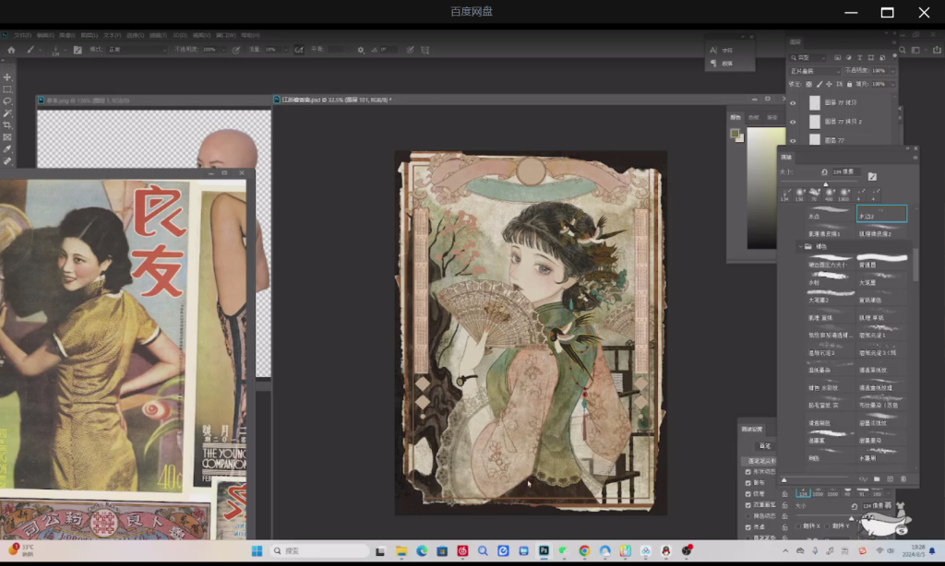Select the Lasso tool
945x566 pixels.
tap(7, 101)
